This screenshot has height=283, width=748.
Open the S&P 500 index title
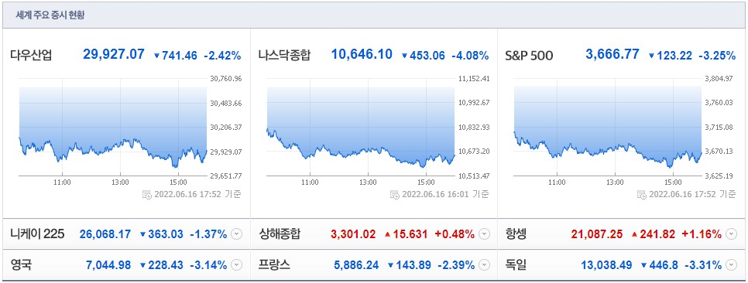tap(529, 56)
